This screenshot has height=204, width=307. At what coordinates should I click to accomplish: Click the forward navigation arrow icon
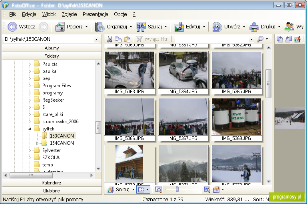(44, 27)
